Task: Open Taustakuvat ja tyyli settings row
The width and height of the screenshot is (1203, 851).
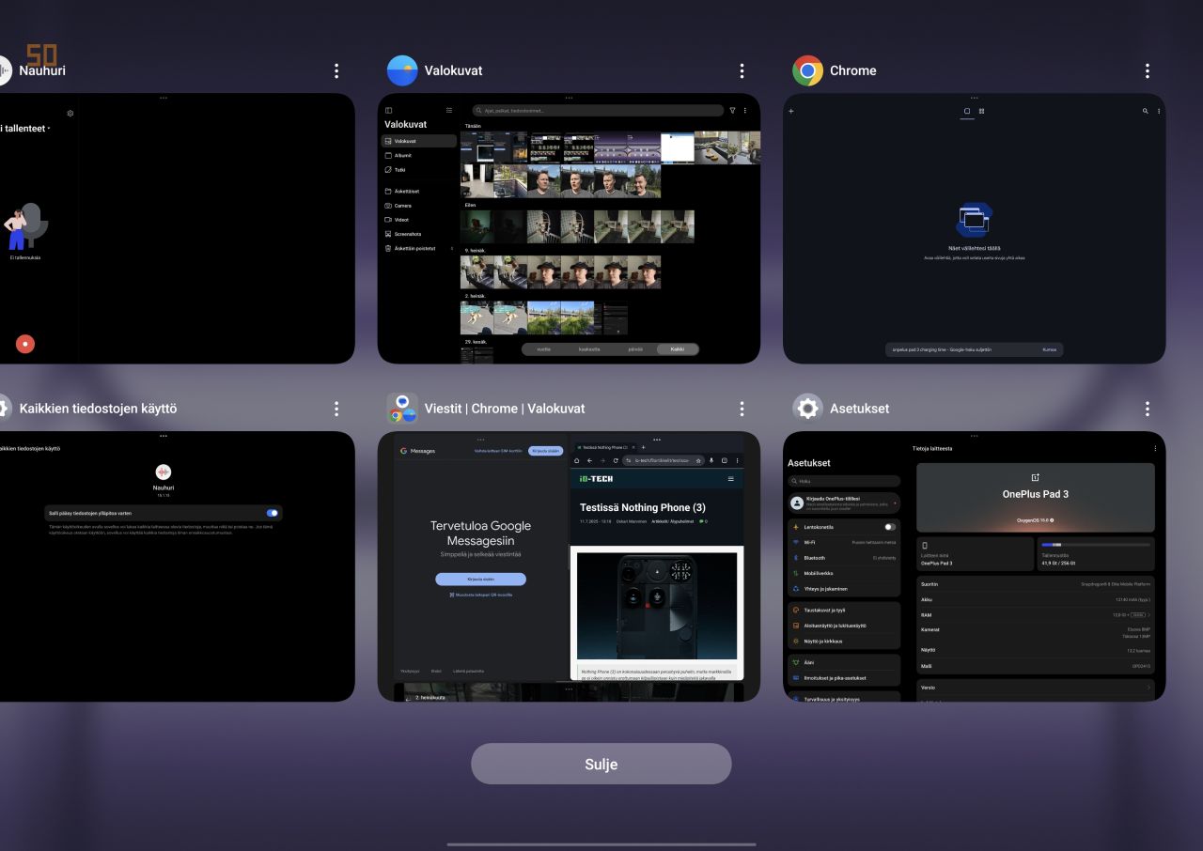Action: click(844, 610)
